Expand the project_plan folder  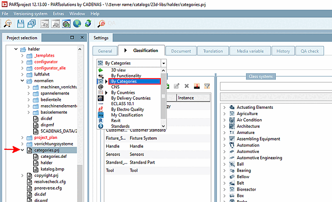point(22,137)
